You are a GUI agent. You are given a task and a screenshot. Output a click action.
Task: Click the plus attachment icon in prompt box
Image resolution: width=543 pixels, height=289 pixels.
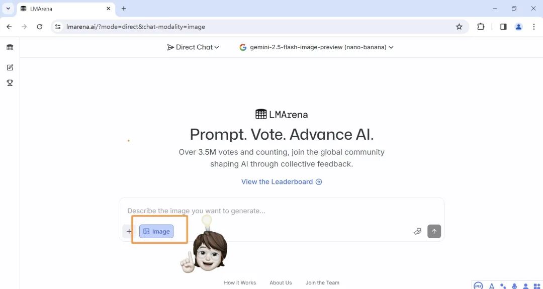129,231
